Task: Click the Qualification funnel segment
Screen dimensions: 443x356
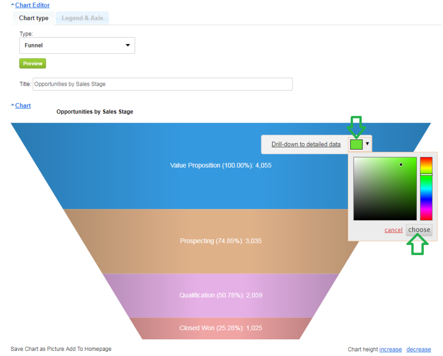Action: click(x=220, y=295)
